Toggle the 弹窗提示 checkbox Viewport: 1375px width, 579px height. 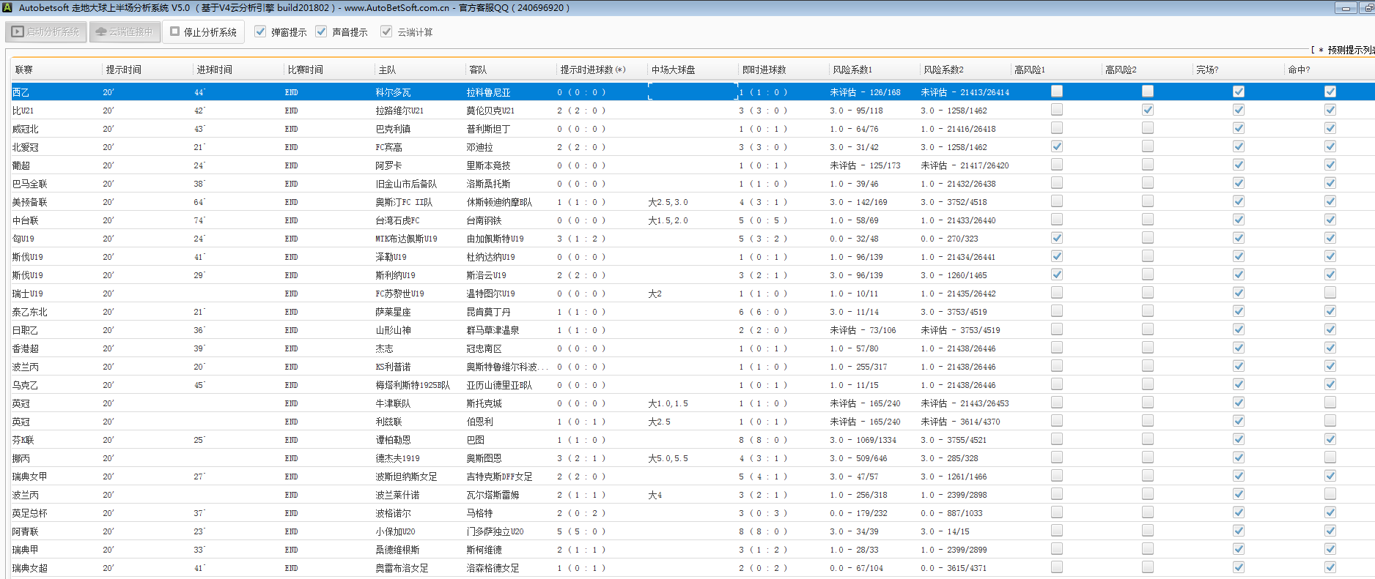[260, 31]
